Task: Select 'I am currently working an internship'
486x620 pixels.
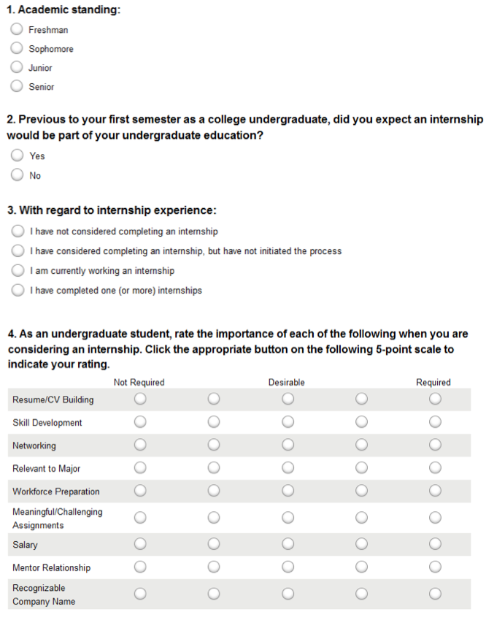Action: 18,270
